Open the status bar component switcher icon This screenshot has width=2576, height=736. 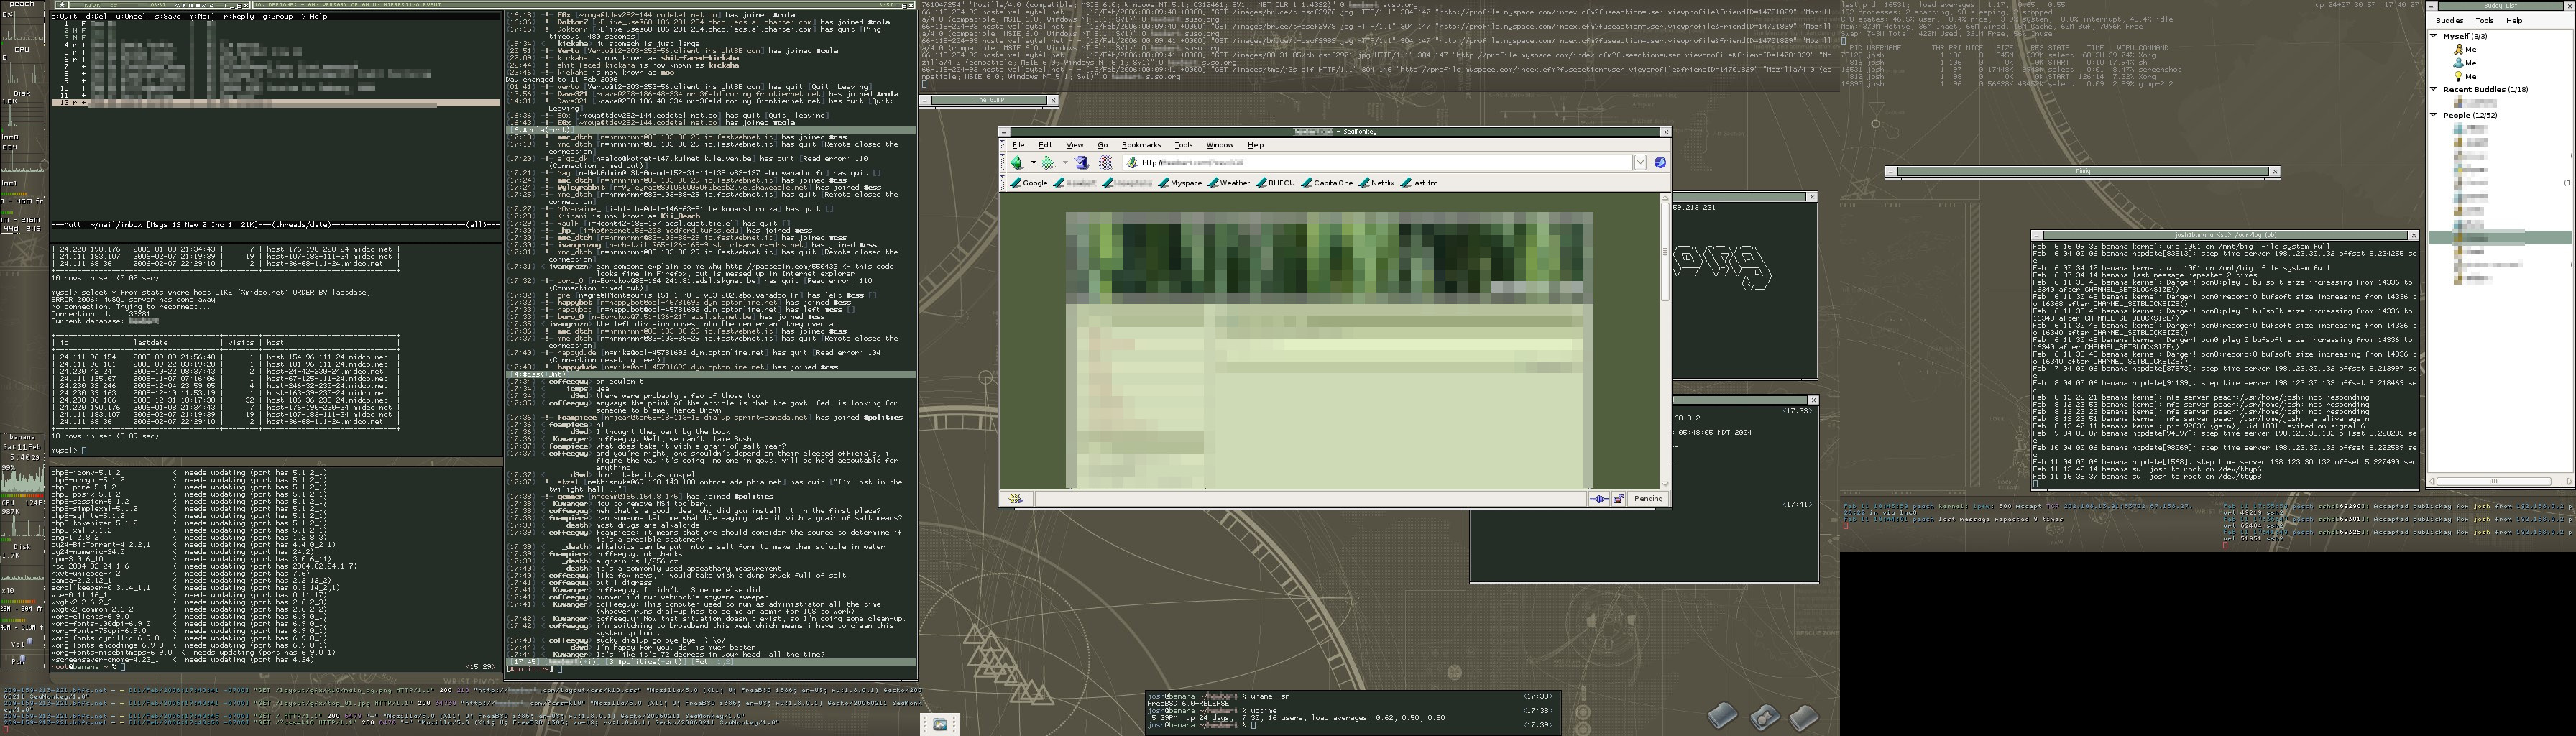click(x=1016, y=499)
